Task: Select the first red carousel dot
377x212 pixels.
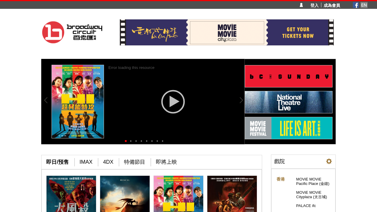Action: coord(126,141)
